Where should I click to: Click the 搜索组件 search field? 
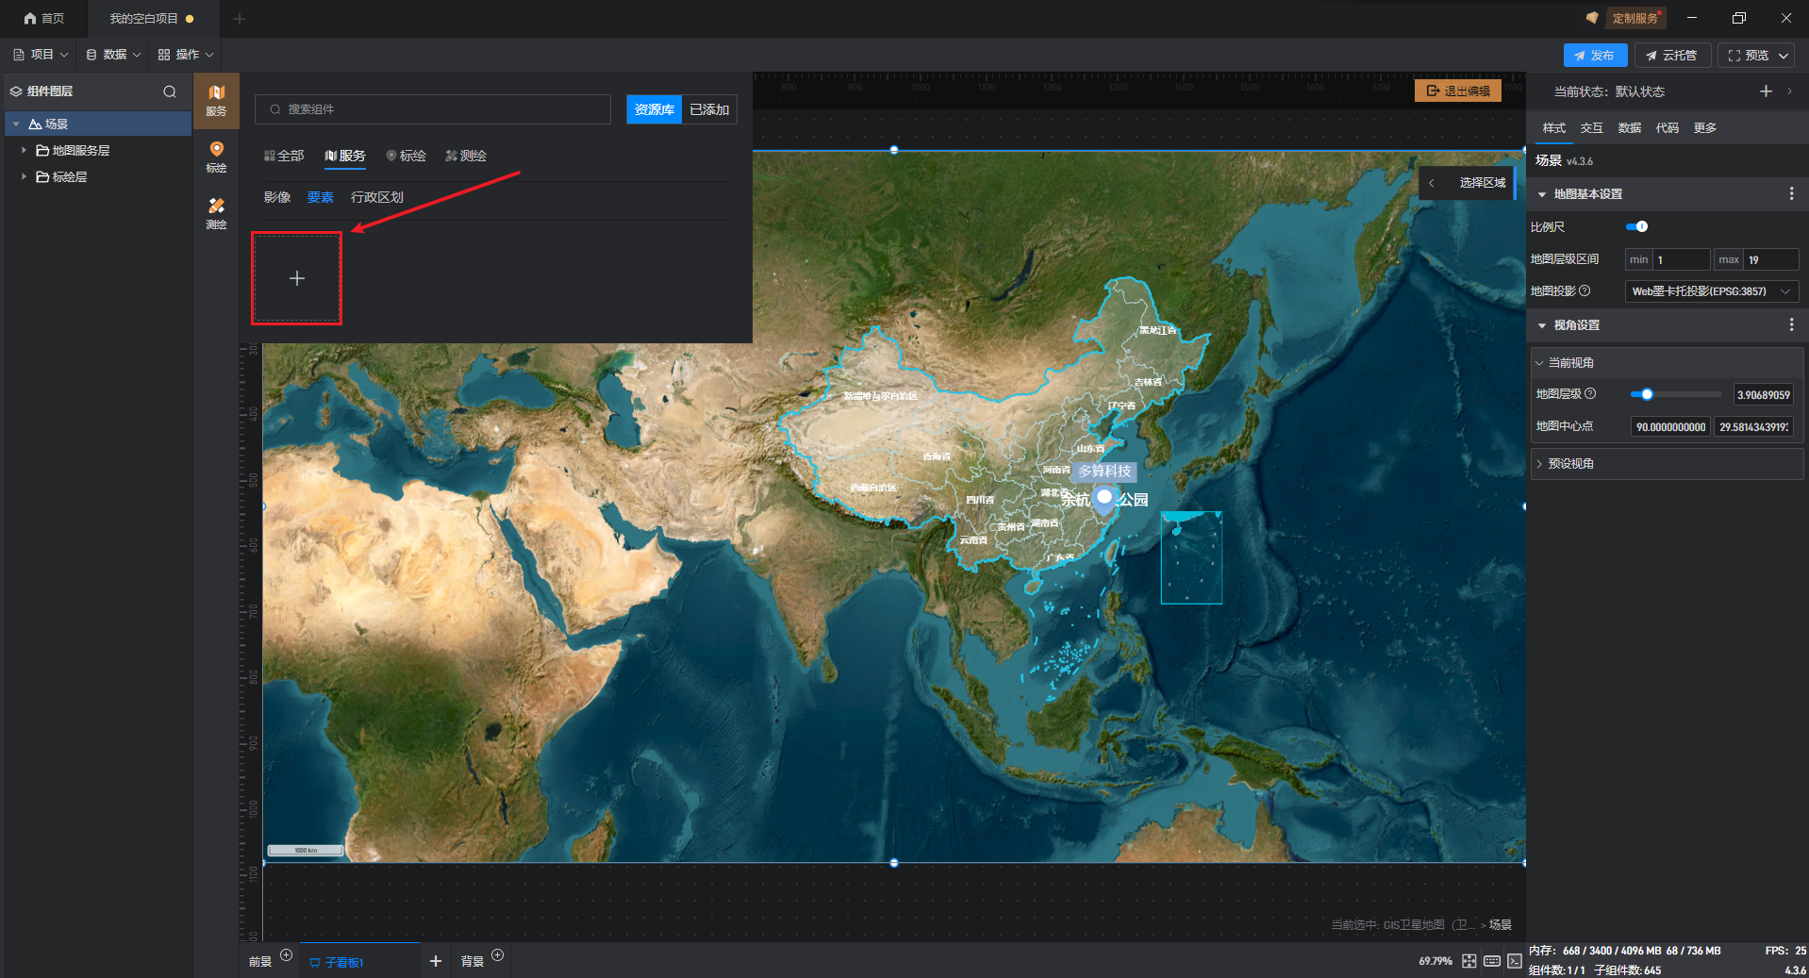434,109
